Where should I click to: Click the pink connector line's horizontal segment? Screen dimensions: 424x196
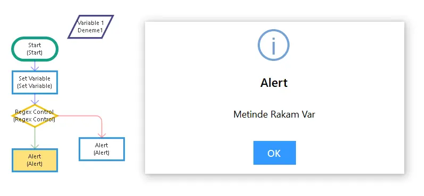click(78, 116)
